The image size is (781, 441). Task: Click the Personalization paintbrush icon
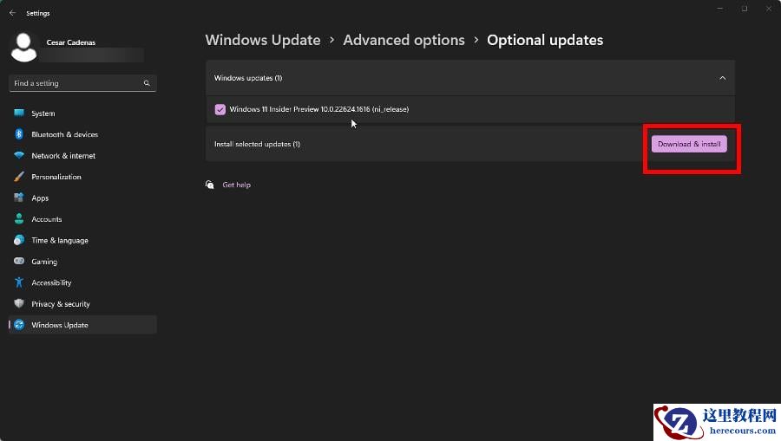pos(18,177)
